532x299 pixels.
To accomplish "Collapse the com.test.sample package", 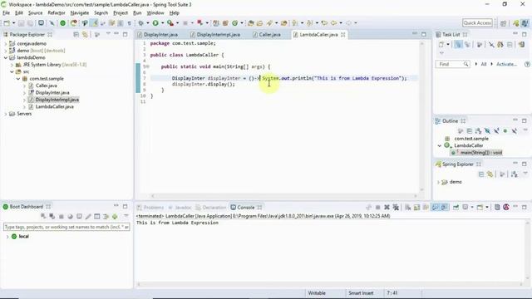I will click(18, 79).
